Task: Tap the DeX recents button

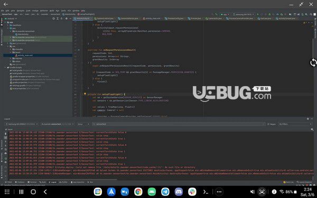Action: tap(21, 192)
